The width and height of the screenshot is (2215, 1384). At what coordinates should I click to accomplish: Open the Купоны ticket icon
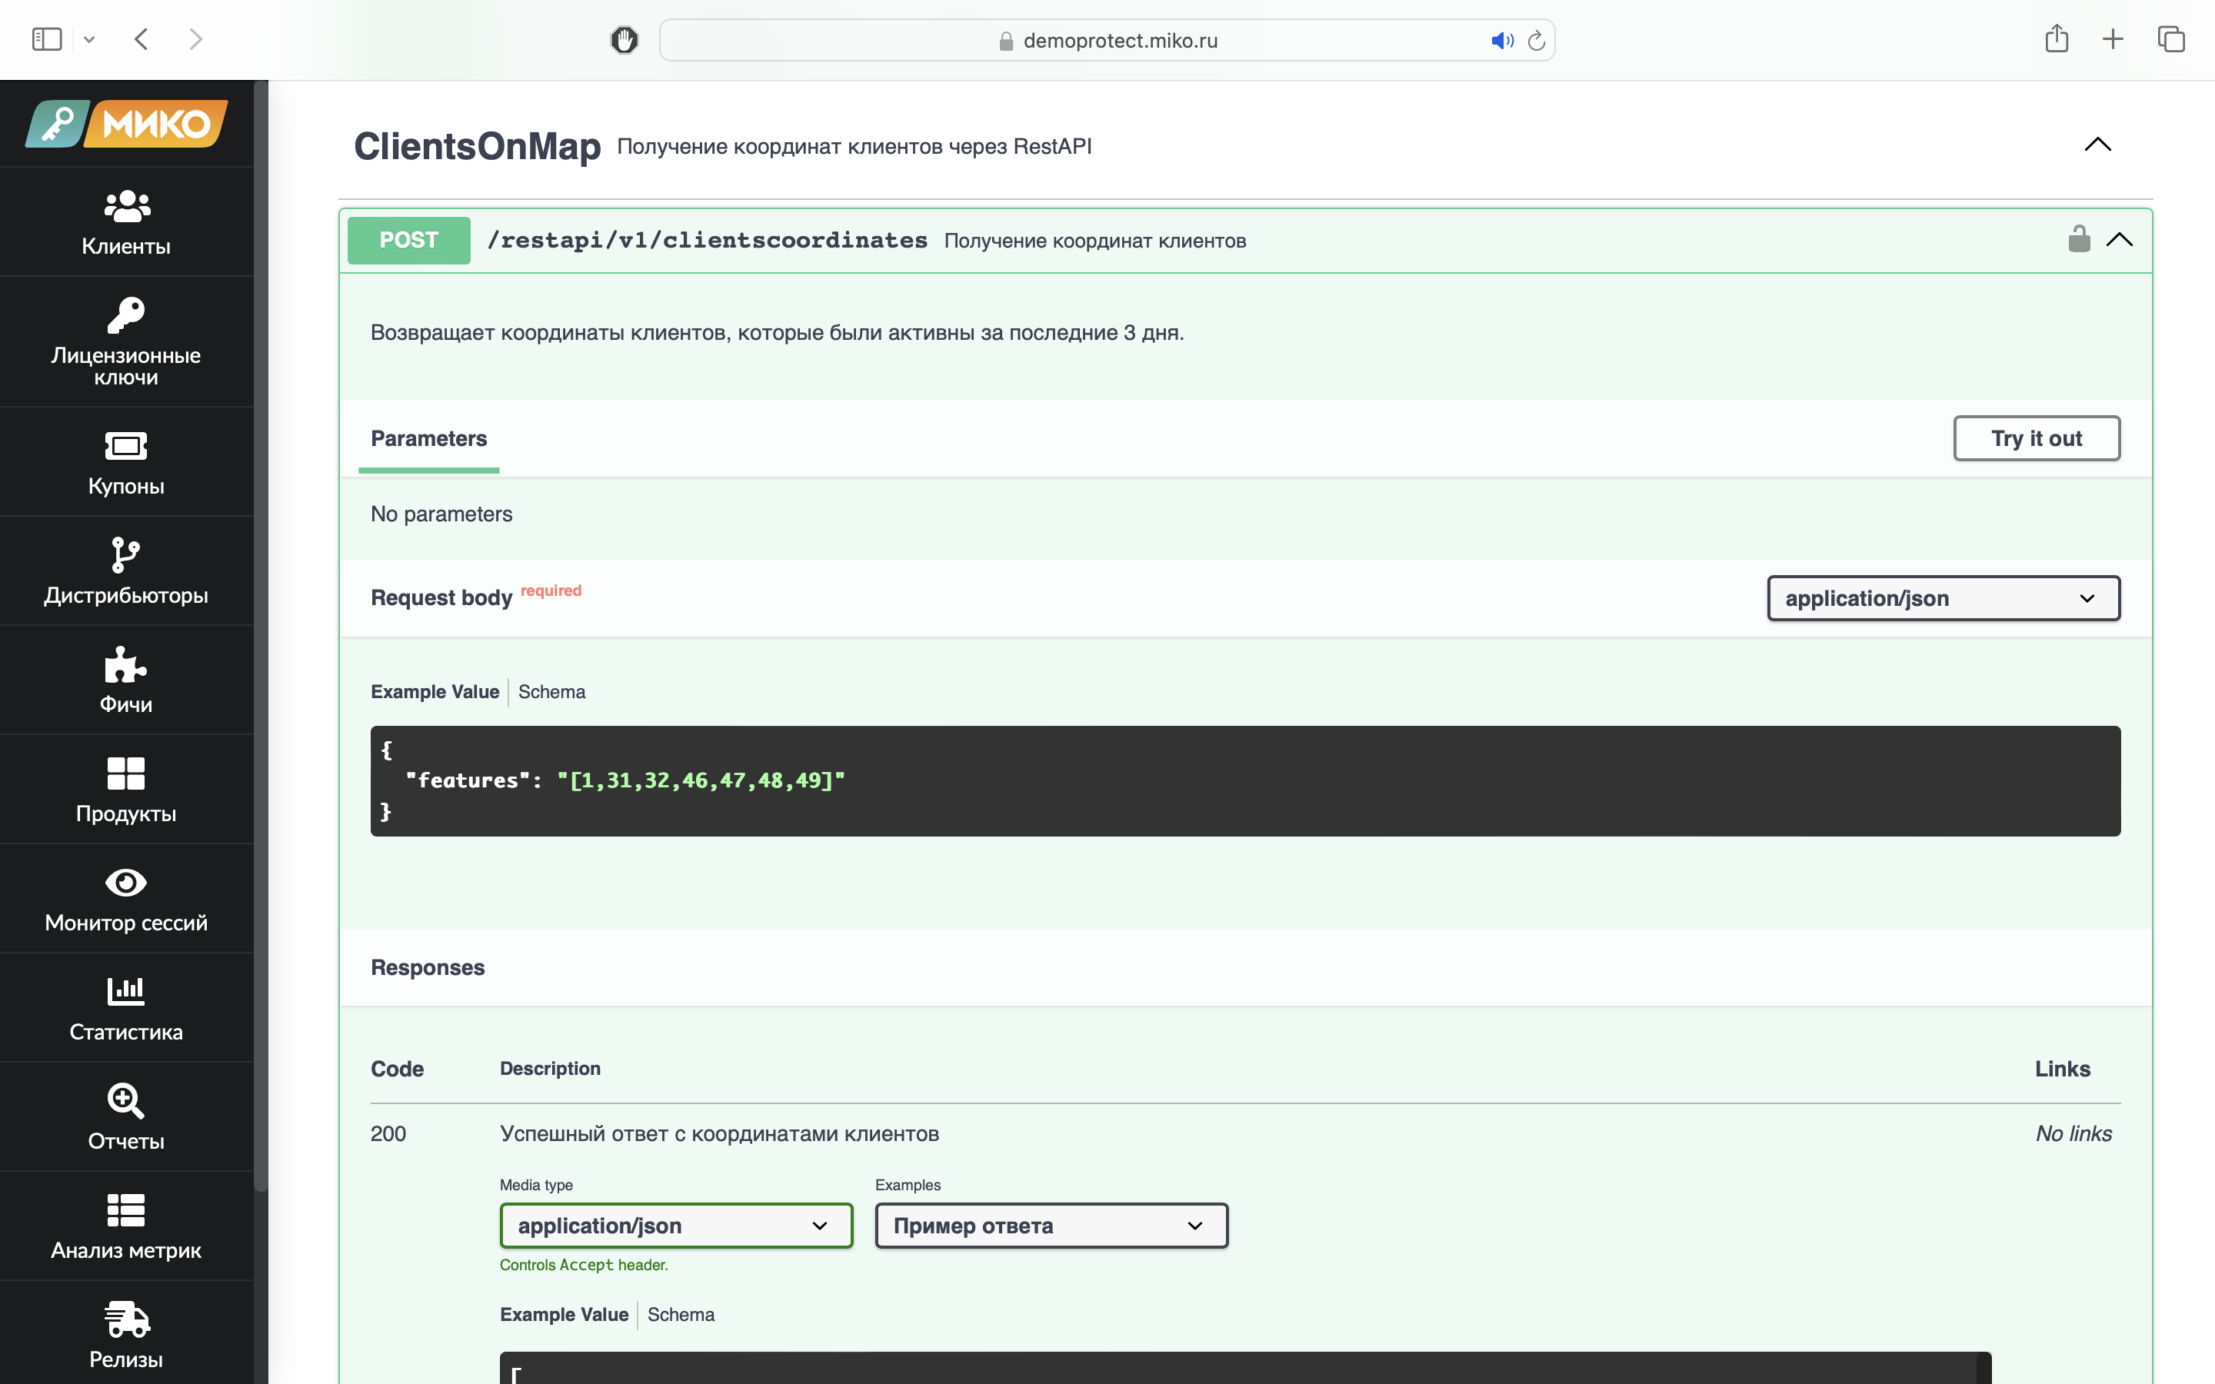point(126,446)
